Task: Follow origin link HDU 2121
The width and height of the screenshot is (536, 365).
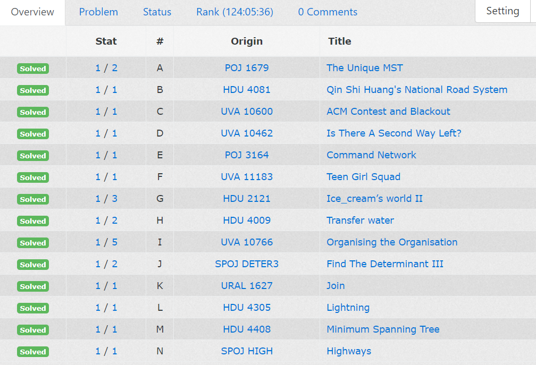Action: (x=247, y=199)
